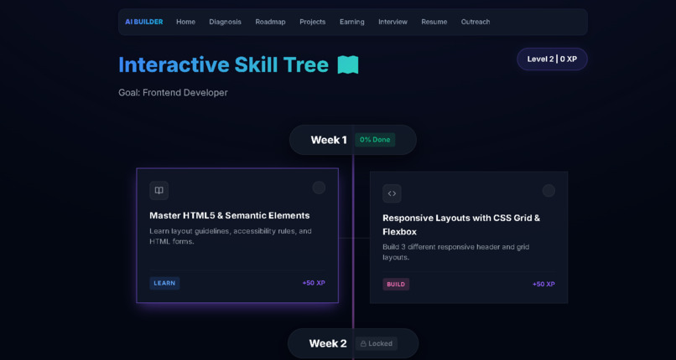Navigate to the Interview page
This screenshot has width=676, height=360.
[393, 22]
